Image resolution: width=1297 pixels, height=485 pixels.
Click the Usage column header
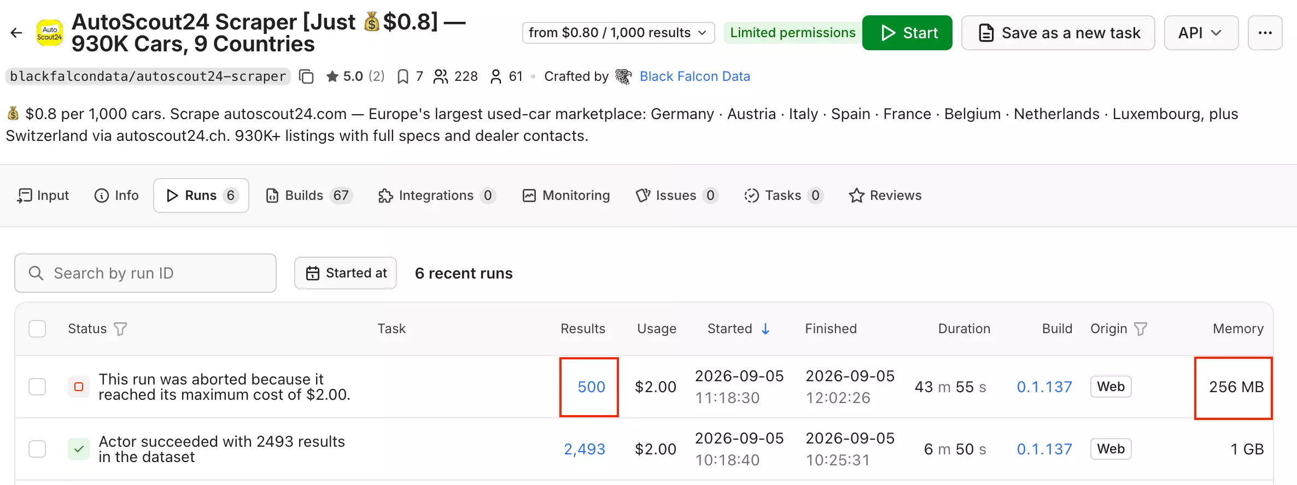click(x=657, y=329)
